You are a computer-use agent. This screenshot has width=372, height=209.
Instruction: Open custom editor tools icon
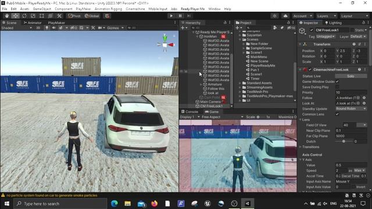[x=59, y=16]
